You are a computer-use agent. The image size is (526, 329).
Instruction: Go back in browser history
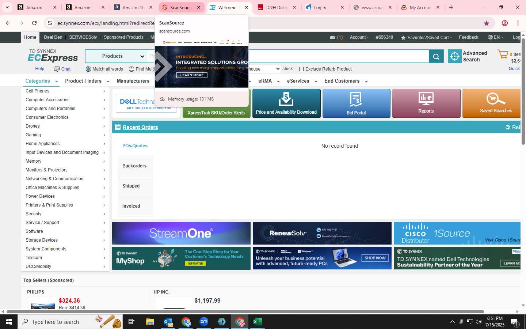(8, 23)
